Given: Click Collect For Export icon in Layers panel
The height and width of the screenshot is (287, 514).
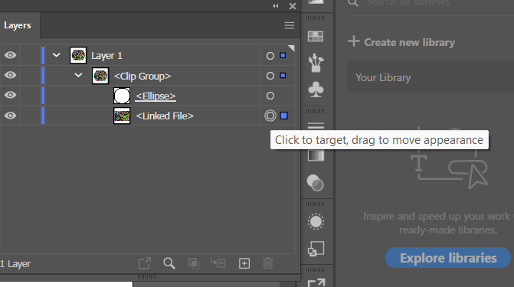Looking at the screenshot, I should 145,263.
